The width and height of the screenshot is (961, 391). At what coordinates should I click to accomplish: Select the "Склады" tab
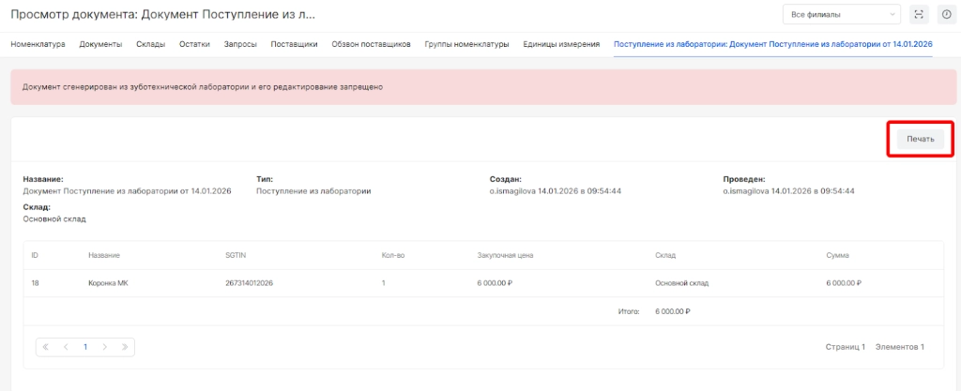(x=150, y=44)
